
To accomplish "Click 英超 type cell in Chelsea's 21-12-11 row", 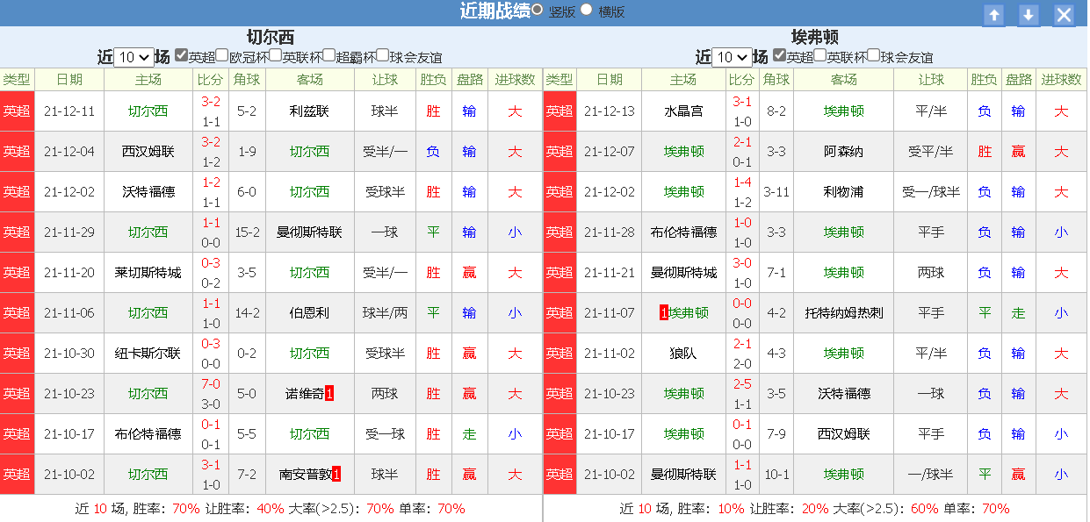I will [x=17, y=111].
